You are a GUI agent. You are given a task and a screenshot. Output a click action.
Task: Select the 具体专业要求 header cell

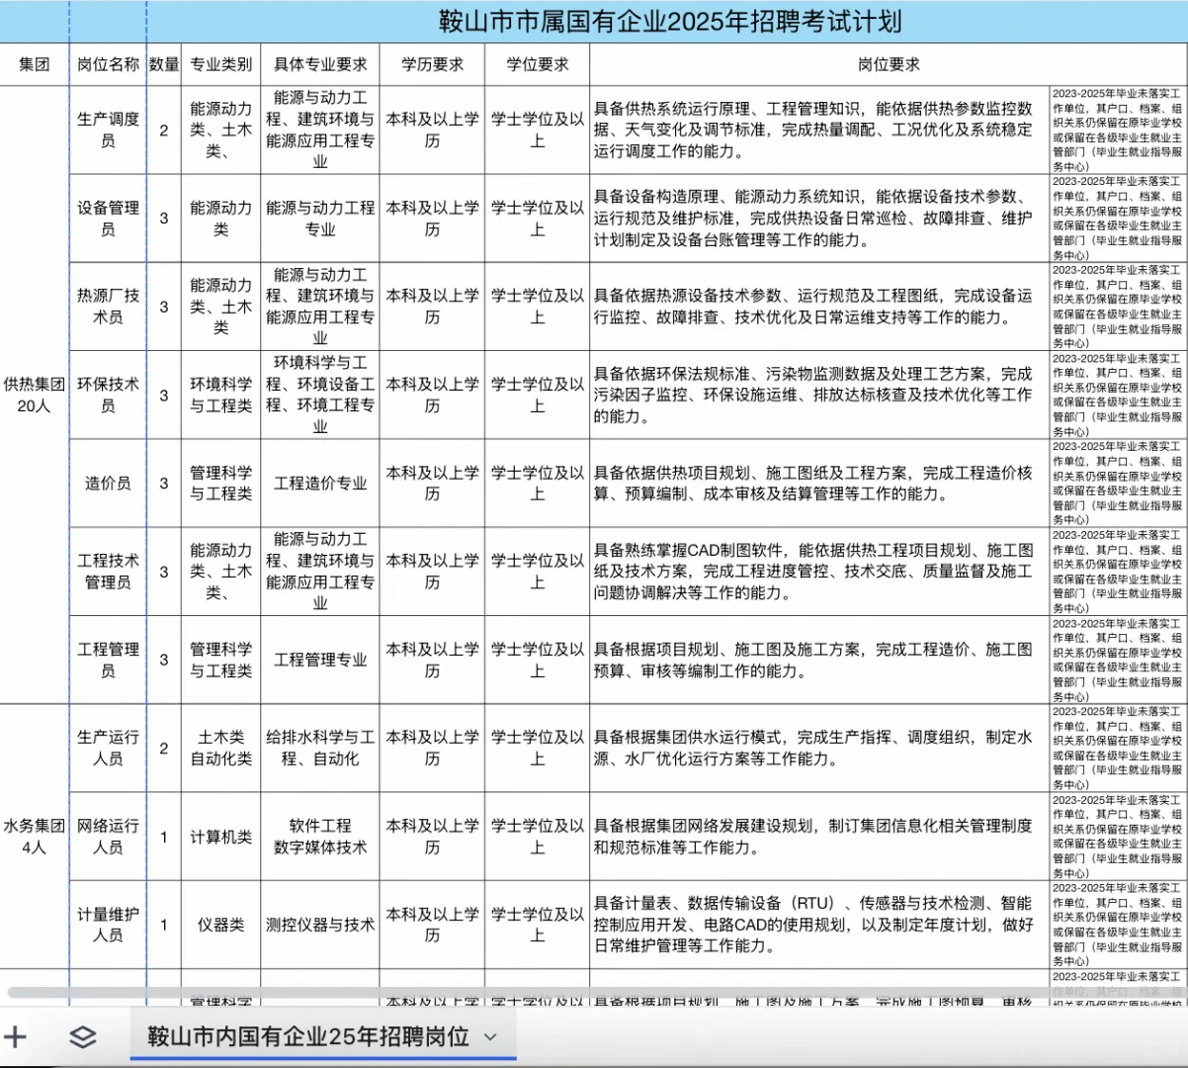320,64
